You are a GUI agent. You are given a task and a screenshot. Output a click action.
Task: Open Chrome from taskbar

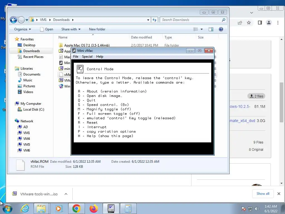click(x=76, y=208)
